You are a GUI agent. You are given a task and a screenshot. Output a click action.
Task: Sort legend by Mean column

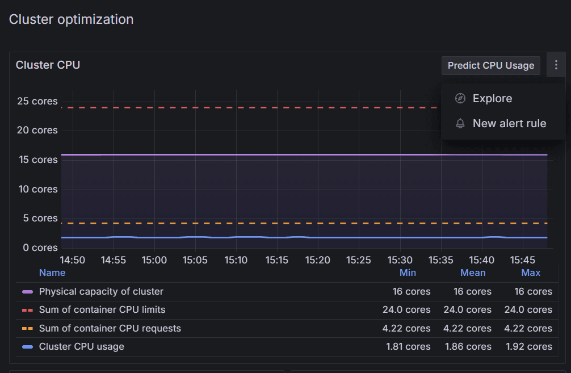click(473, 273)
